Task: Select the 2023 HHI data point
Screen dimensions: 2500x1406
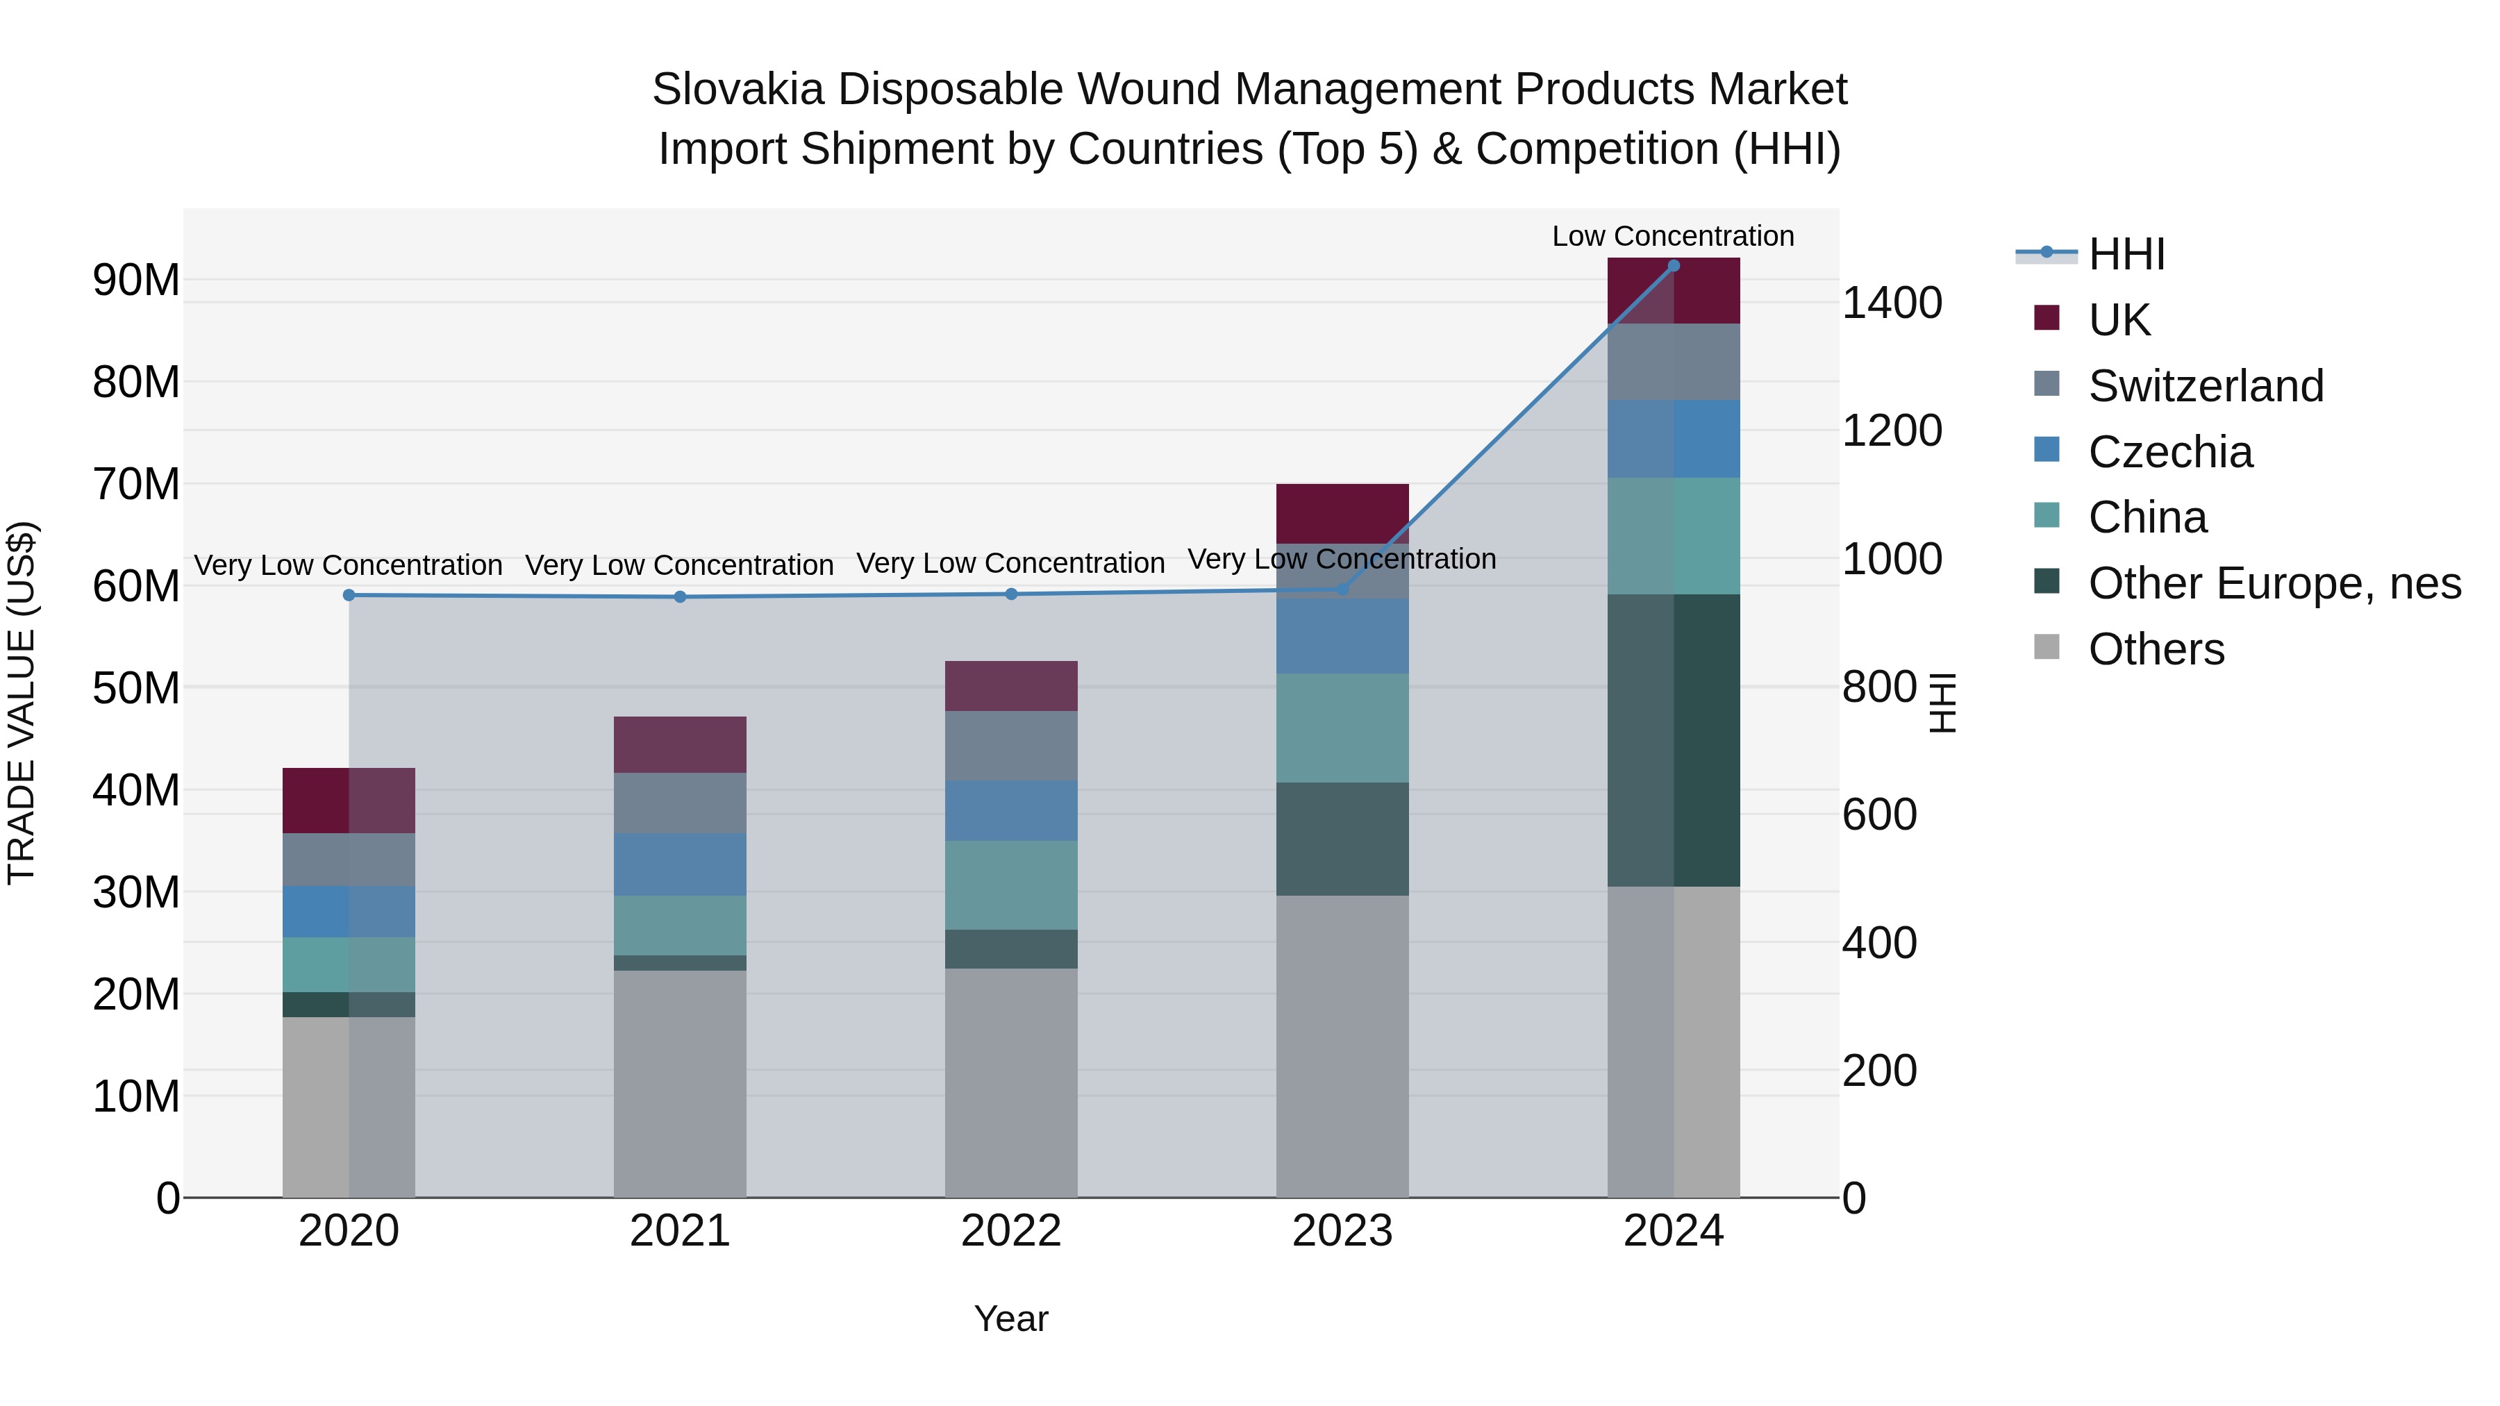Action: click(1342, 589)
